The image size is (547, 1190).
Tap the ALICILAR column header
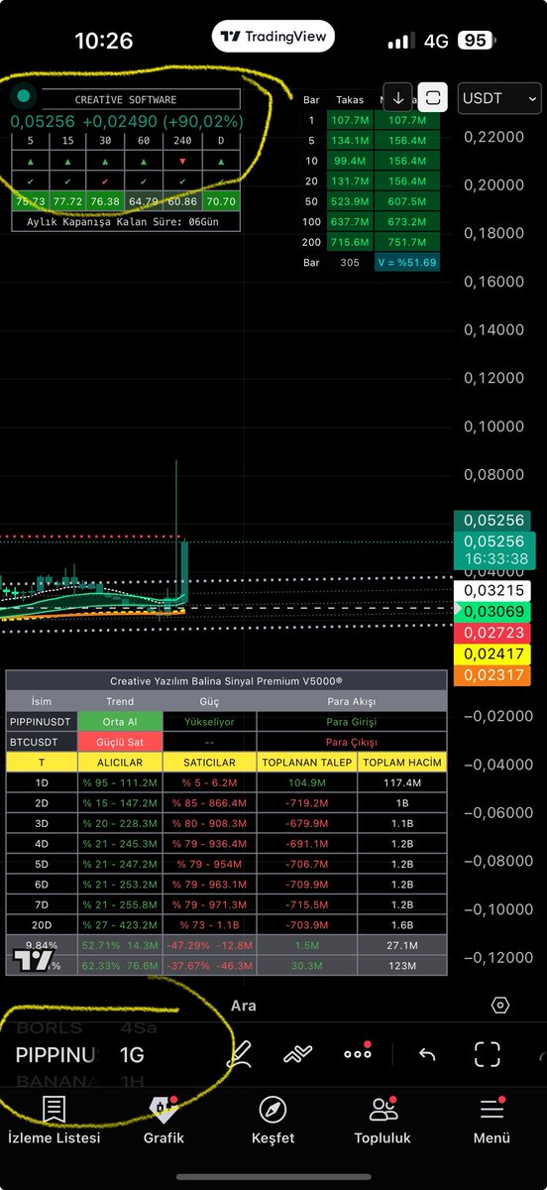pos(119,763)
